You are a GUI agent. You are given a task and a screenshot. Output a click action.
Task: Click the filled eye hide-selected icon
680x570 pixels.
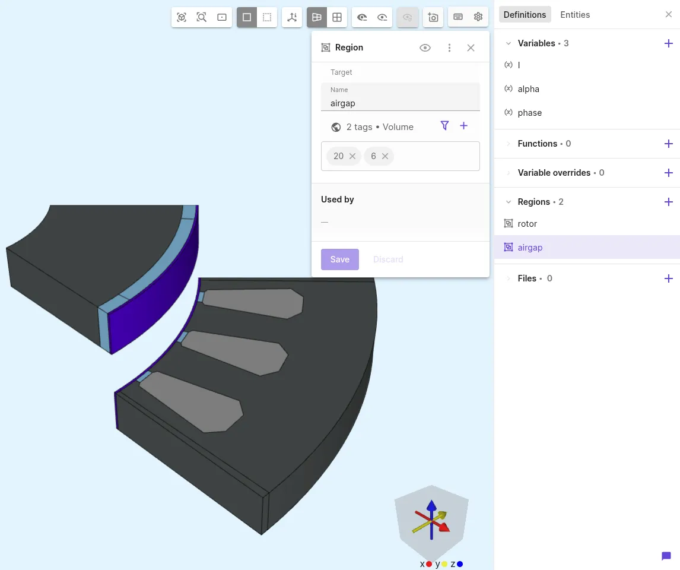pos(362,17)
